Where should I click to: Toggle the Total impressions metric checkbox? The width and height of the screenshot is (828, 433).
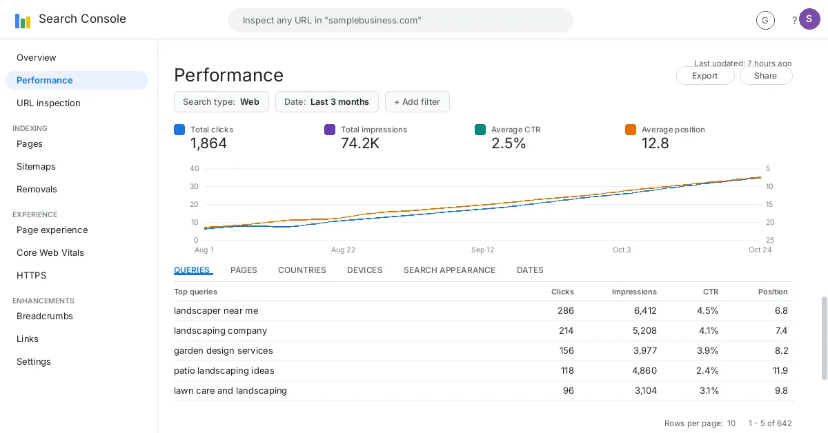[330, 130]
